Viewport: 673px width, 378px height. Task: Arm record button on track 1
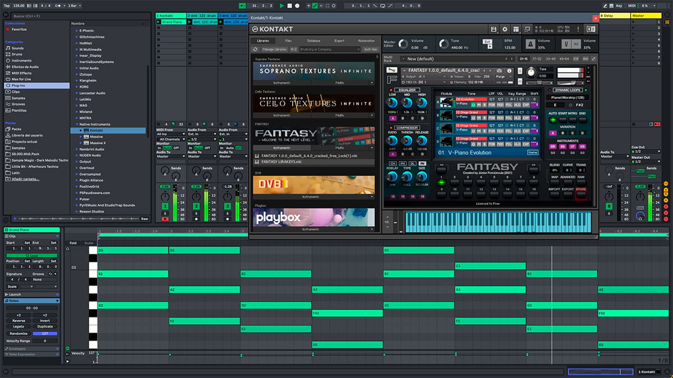pyautogui.click(x=165, y=219)
